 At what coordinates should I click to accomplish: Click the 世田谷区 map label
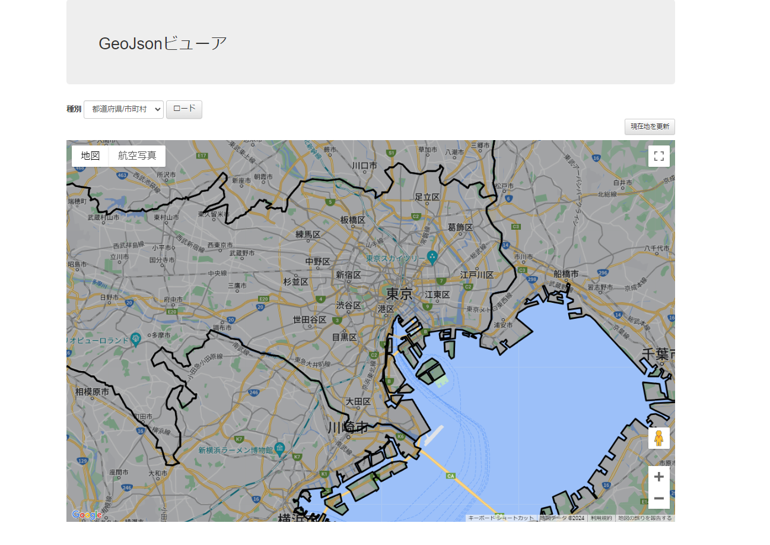[310, 319]
